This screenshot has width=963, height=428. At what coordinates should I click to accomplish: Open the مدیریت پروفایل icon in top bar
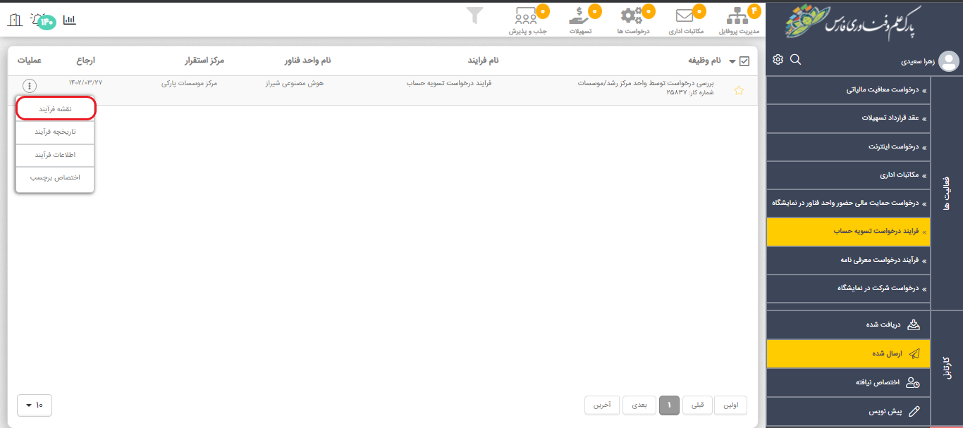tap(738, 17)
